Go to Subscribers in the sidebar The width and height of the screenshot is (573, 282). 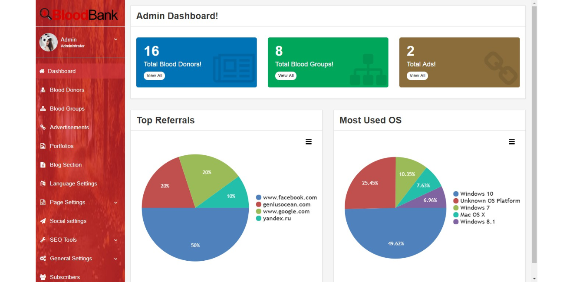click(x=65, y=277)
